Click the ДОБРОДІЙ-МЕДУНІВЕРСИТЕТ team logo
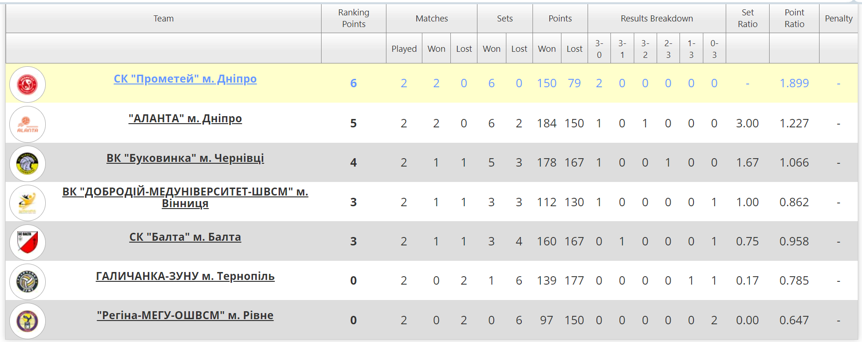The width and height of the screenshot is (862, 342). (28, 203)
